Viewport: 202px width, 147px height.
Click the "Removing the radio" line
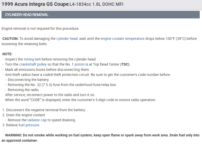pos(23,90)
